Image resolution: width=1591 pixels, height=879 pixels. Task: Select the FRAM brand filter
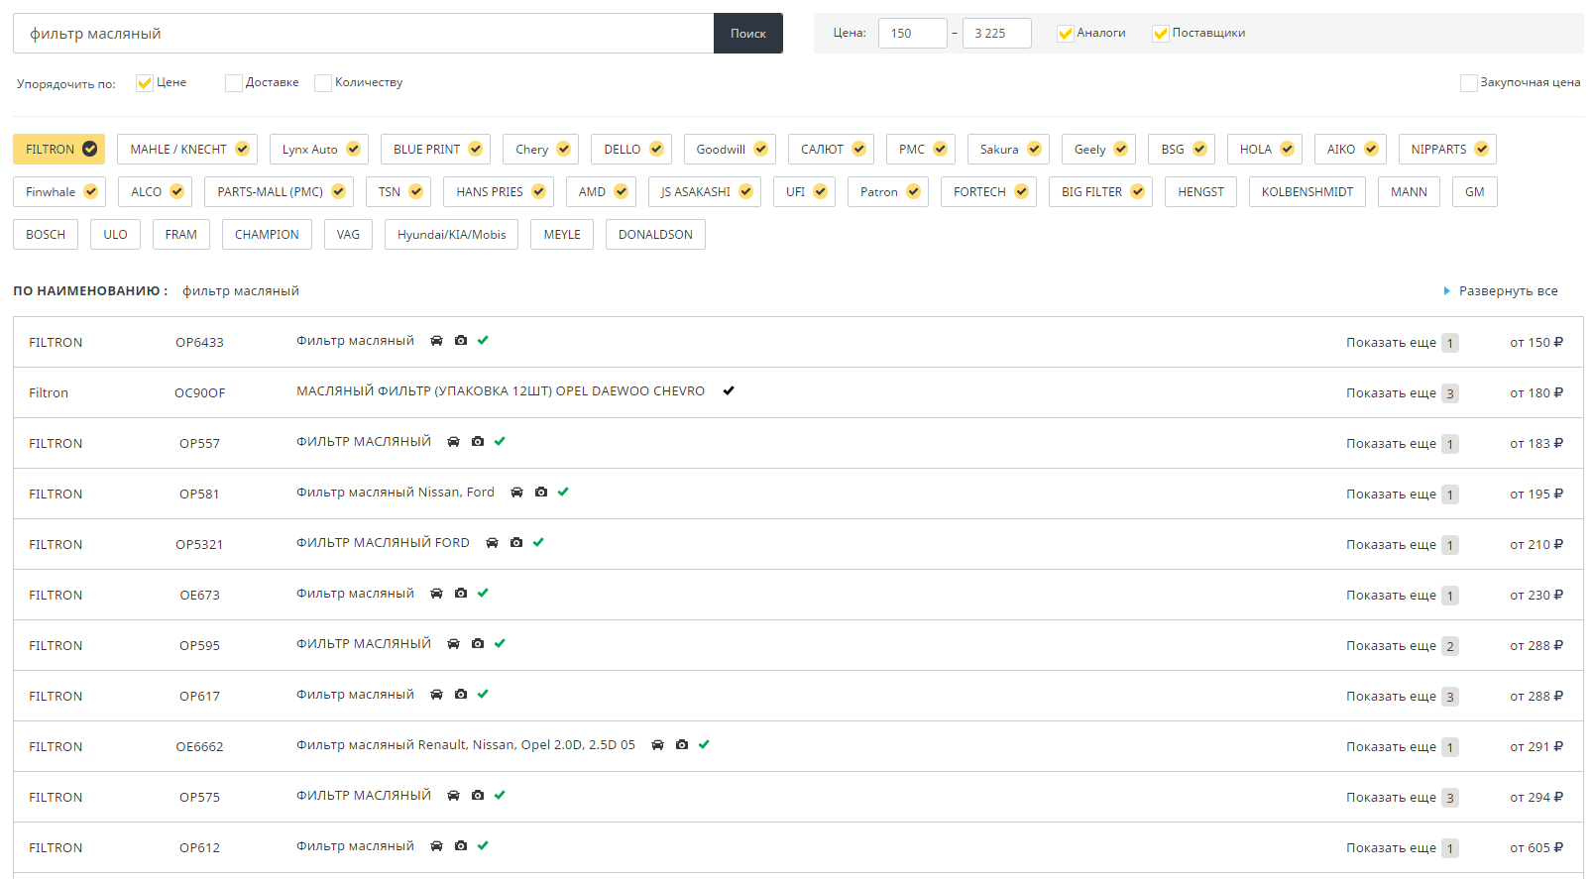180,235
